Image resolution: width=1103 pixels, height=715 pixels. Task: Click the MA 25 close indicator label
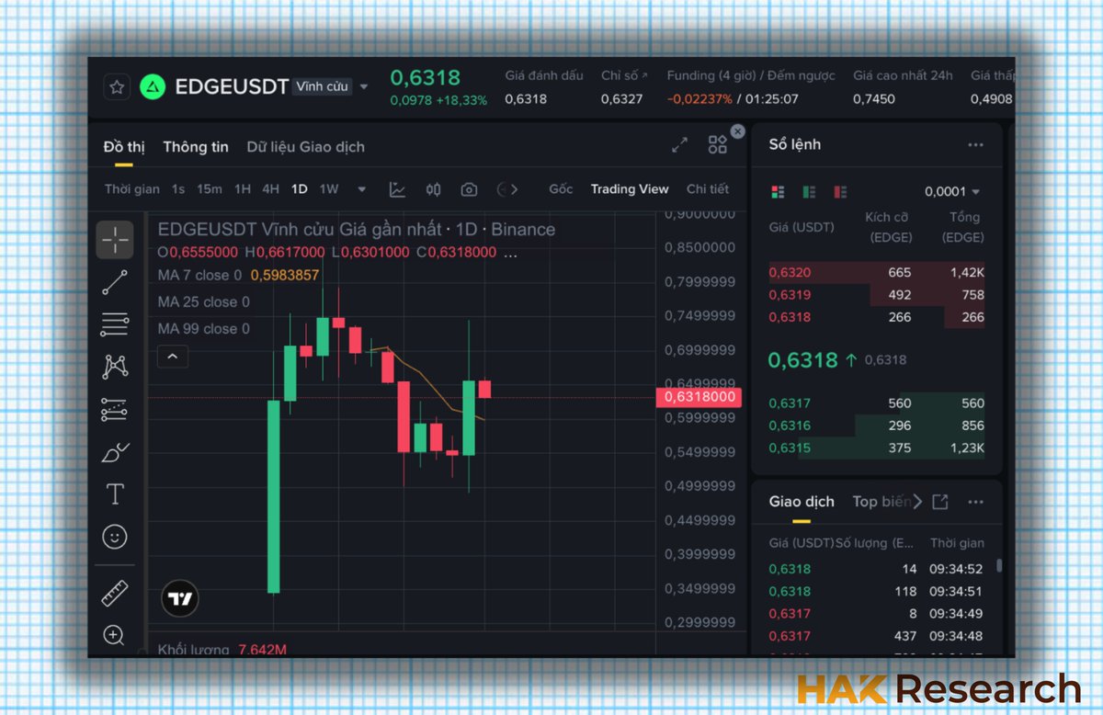point(203,301)
